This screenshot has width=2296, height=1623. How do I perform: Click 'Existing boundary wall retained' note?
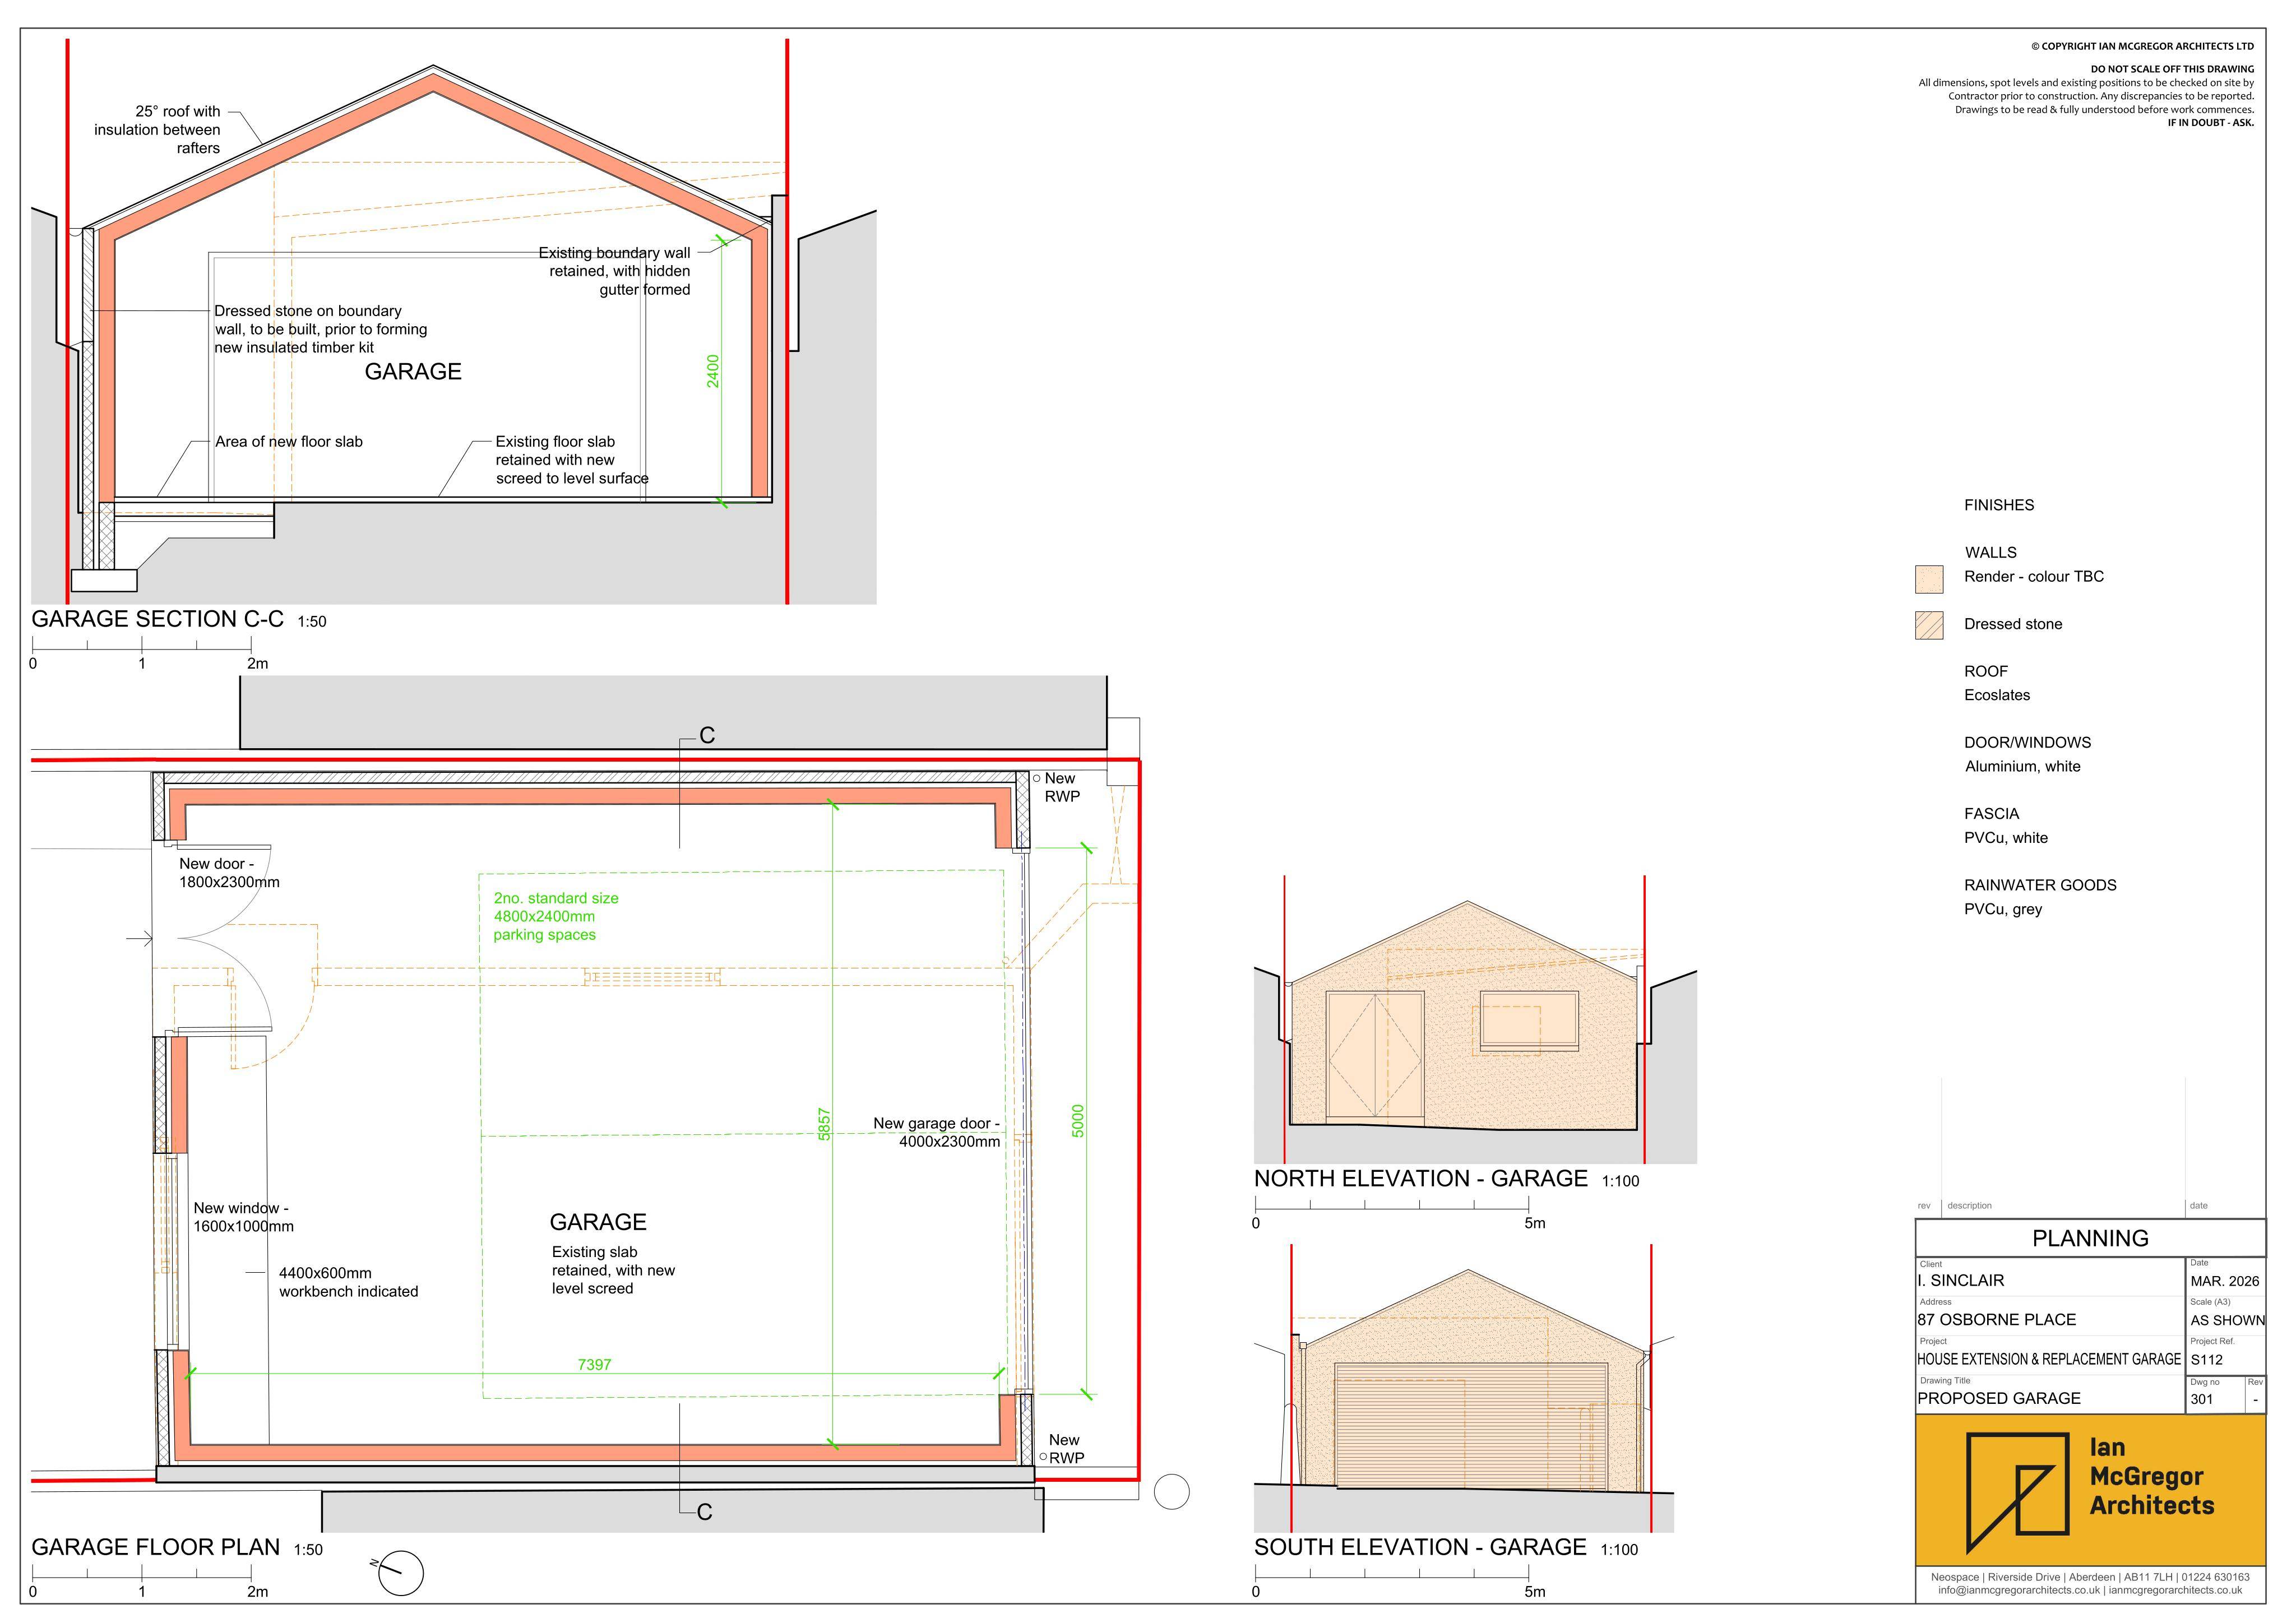[614, 271]
